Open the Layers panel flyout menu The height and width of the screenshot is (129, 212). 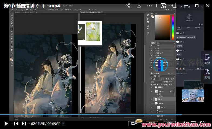(174, 76)
